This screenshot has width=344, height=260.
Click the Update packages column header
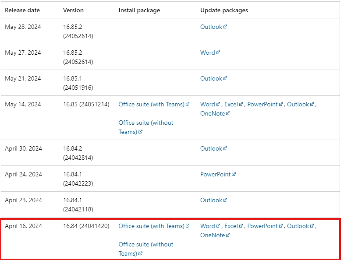click(224, 11)
